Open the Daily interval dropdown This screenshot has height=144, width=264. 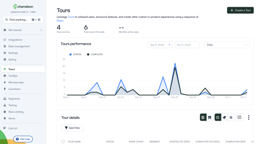[227, 45]
